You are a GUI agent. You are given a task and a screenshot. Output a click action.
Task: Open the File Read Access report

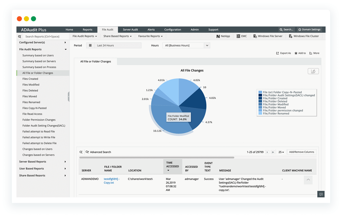click(32, 114)
